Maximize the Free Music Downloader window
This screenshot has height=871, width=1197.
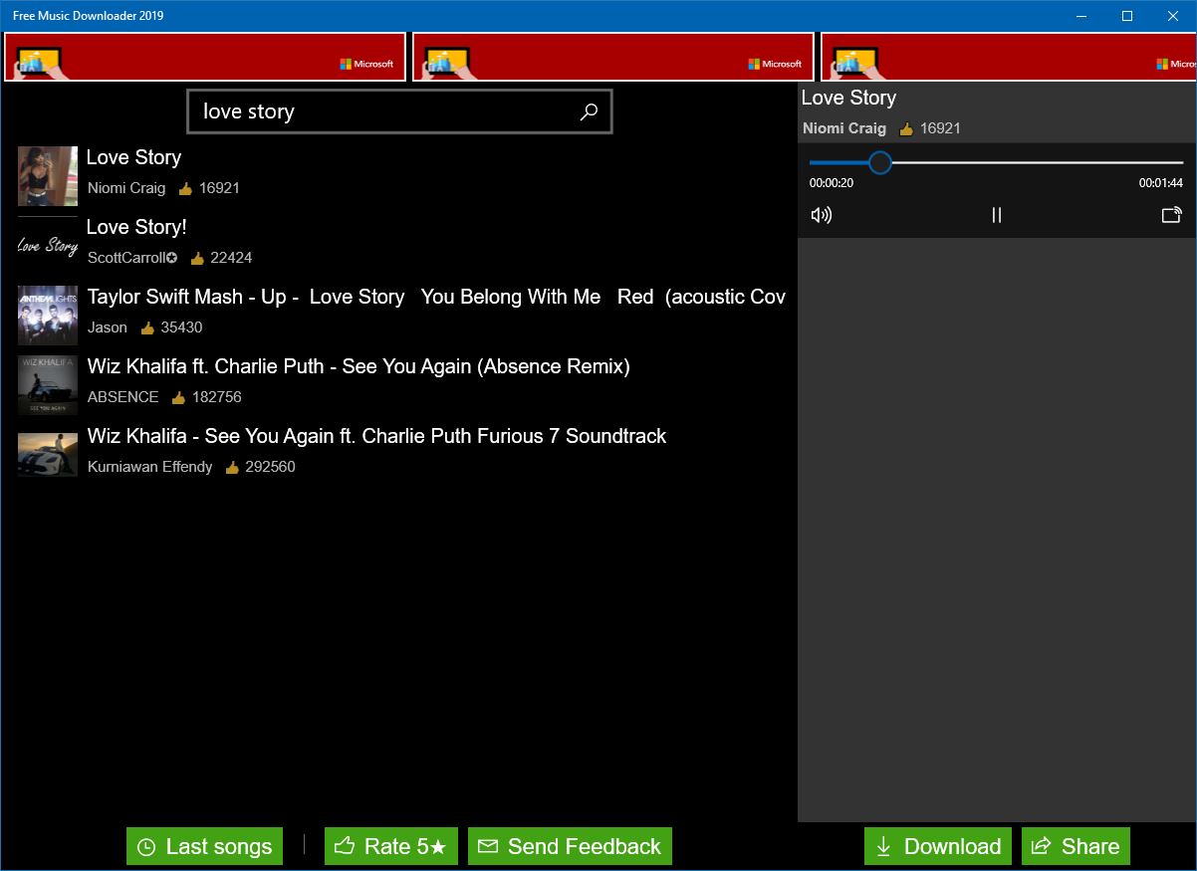point(1127,16)
